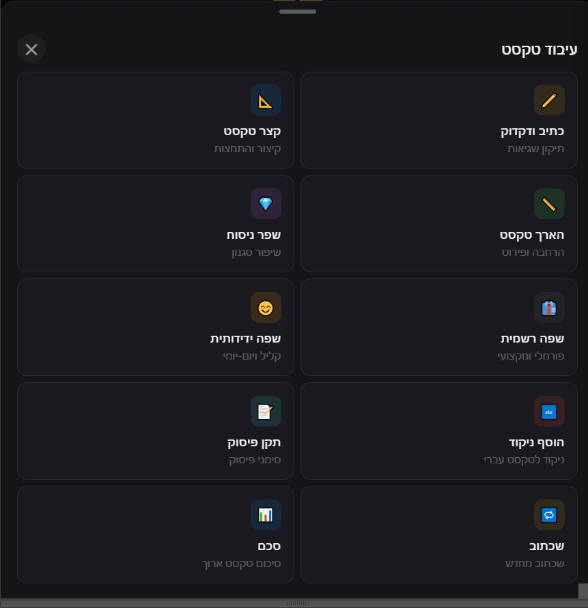Pick the הארך טקסט option label

[531, 235]
